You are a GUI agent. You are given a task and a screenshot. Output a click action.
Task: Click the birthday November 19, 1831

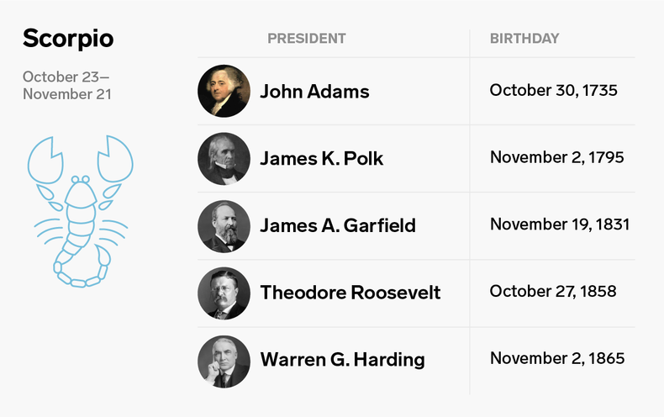coord(560,224)
